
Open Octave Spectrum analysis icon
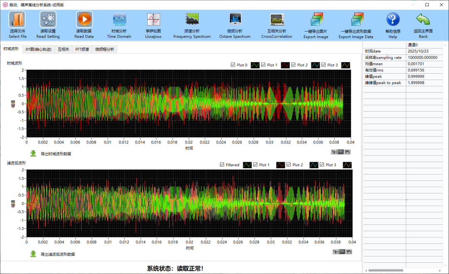pos(235,19)
